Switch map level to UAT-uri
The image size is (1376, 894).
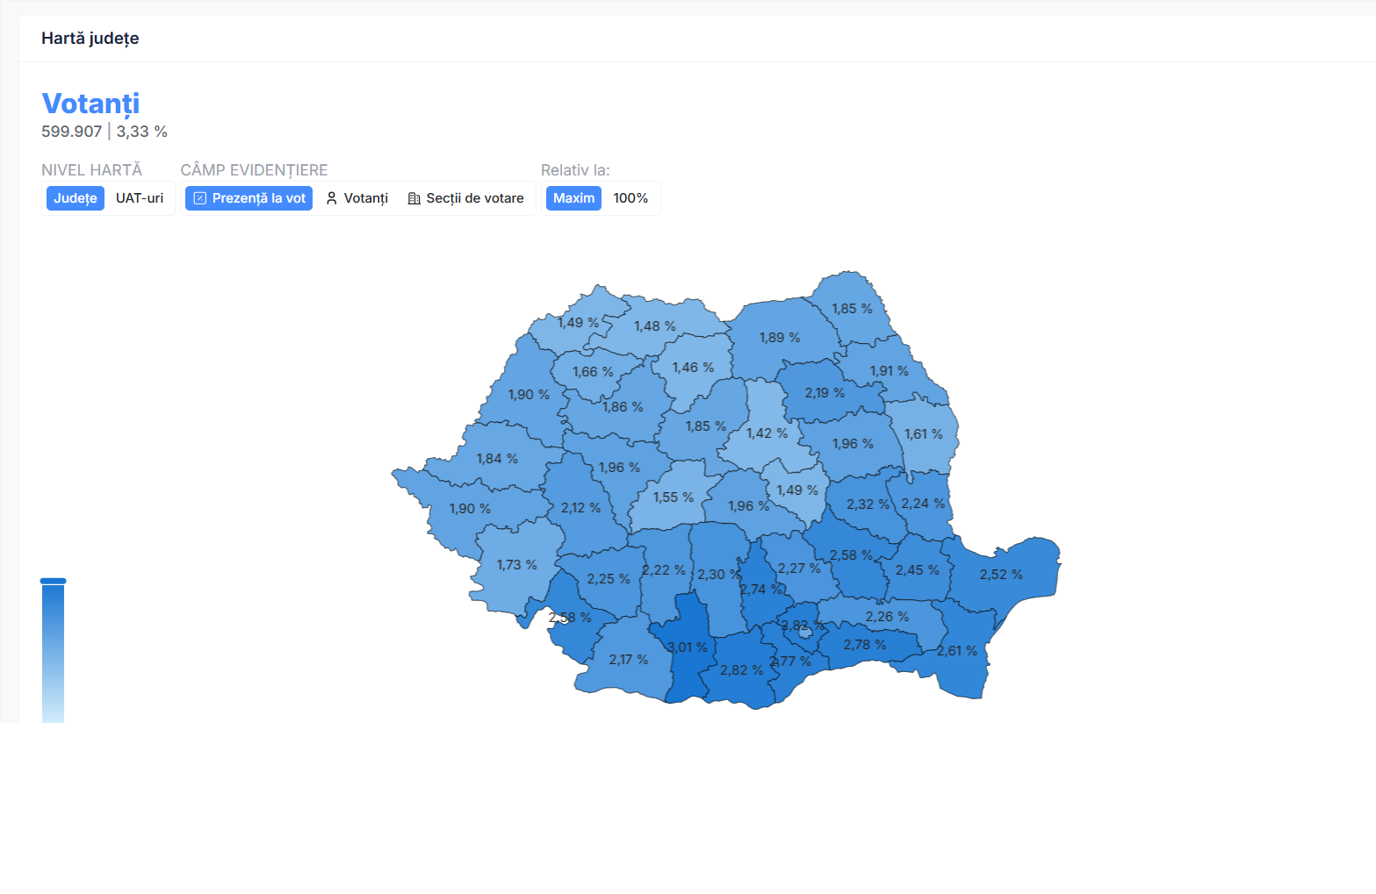click(140, 198)
